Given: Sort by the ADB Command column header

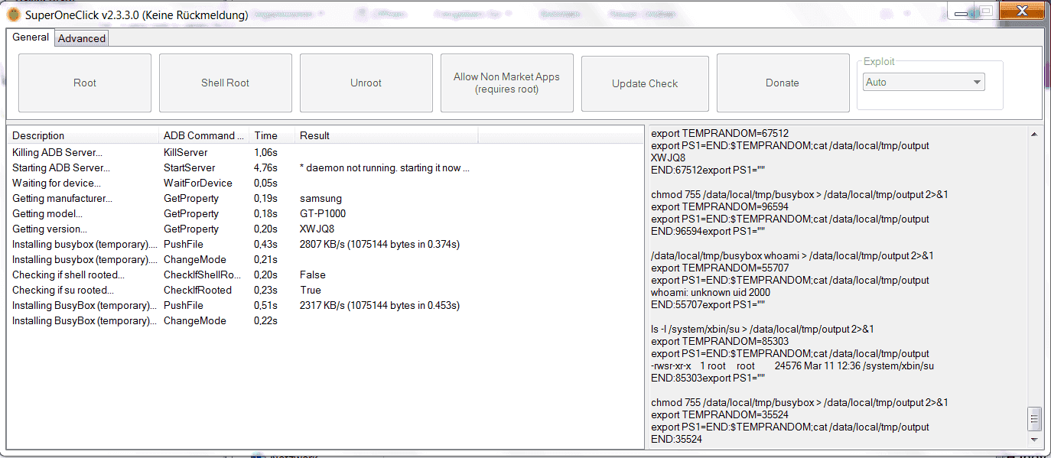Looking at the screenshot, I should [204, 135].
